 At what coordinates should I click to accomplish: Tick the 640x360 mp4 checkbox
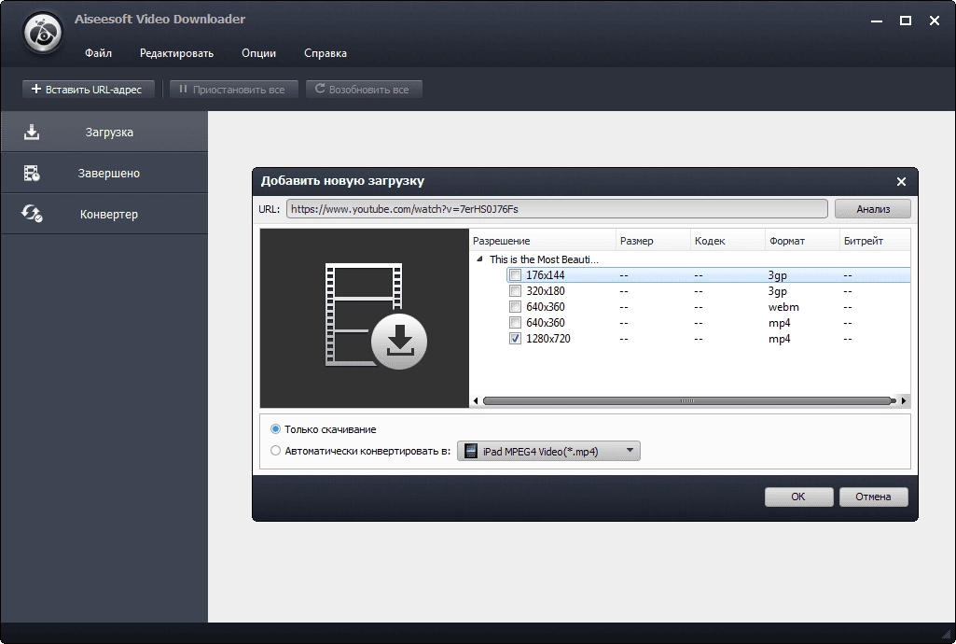tap(515, 323)
